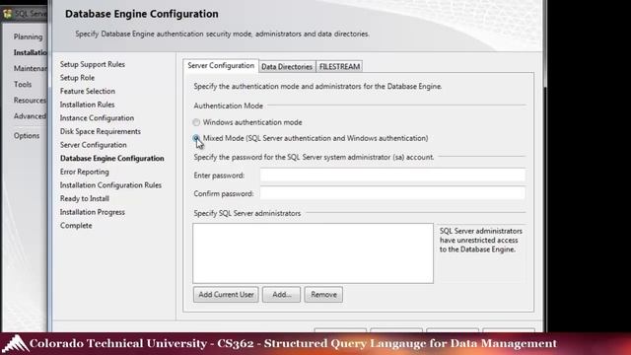Click the Setup Role step
Screen dimensions: 631x355
coord(77,78)
